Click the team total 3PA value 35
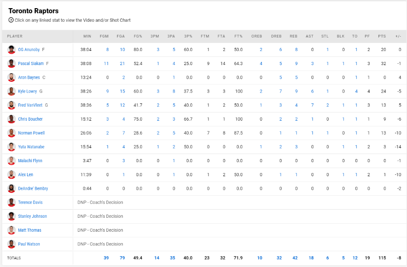The image size is (407, 267). [x=173, y=258]
